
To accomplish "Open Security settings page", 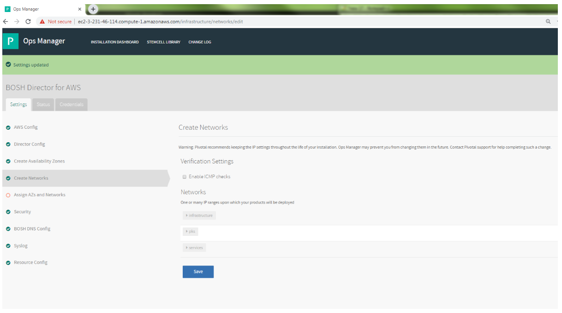I will pyautogui.click(x=22, y=212).
